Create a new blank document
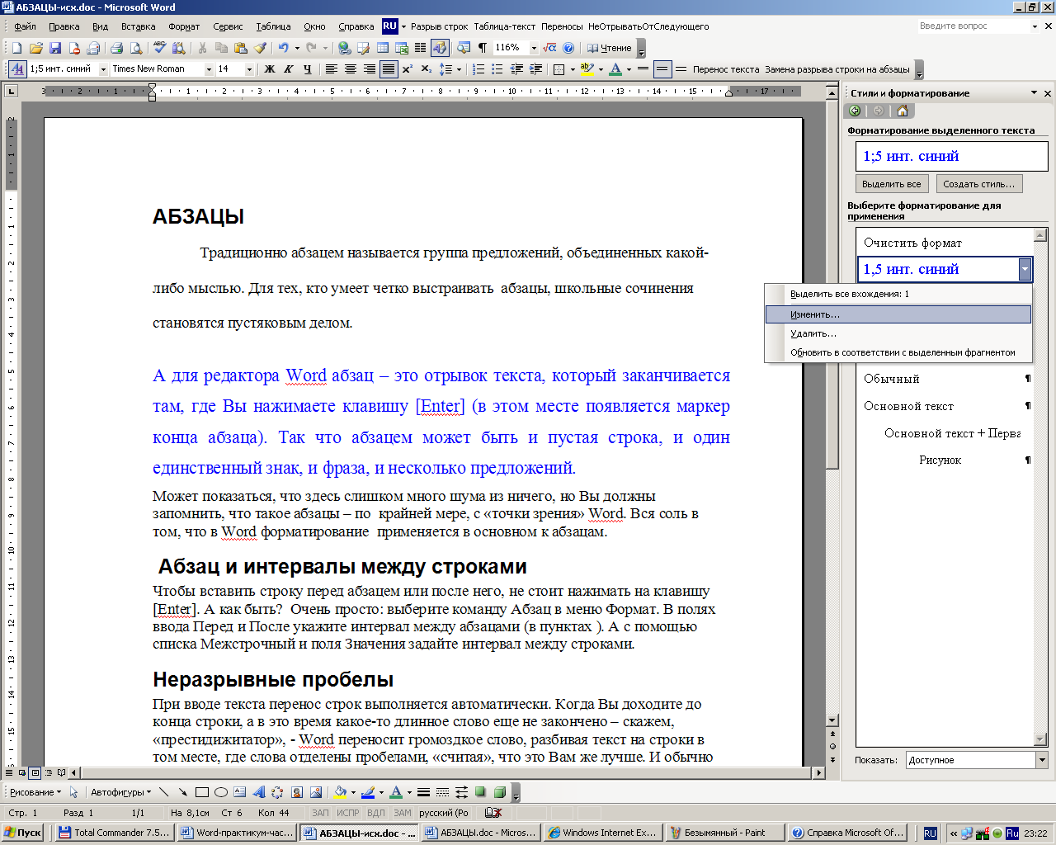 pos(16,48)
